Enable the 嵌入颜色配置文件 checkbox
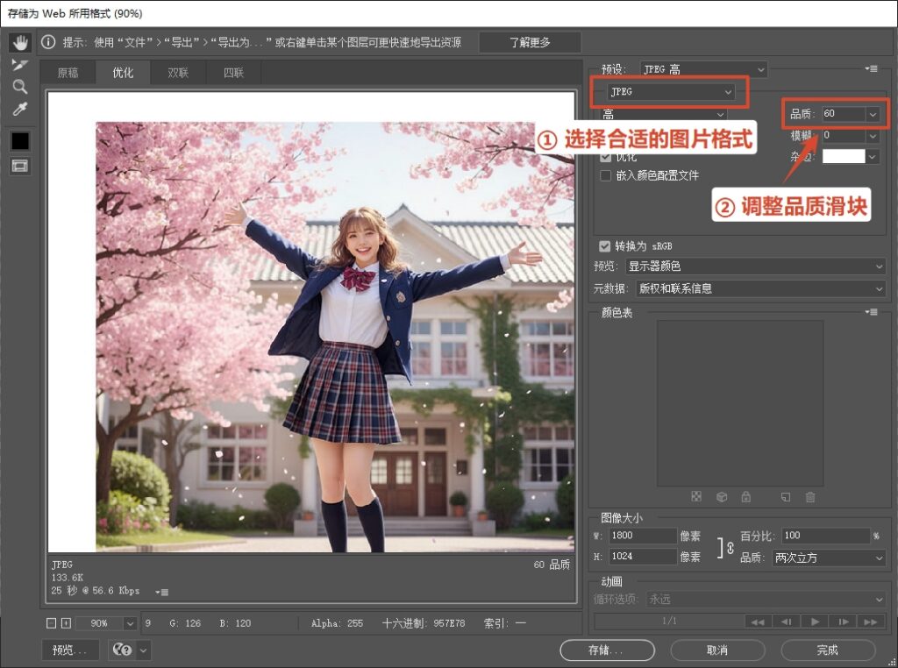This screenshot has height=668, width=898. 605,175
